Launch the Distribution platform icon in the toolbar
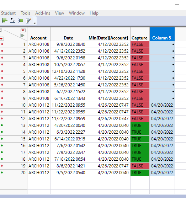This screenshot has width=186, height=198. (5, 21)
